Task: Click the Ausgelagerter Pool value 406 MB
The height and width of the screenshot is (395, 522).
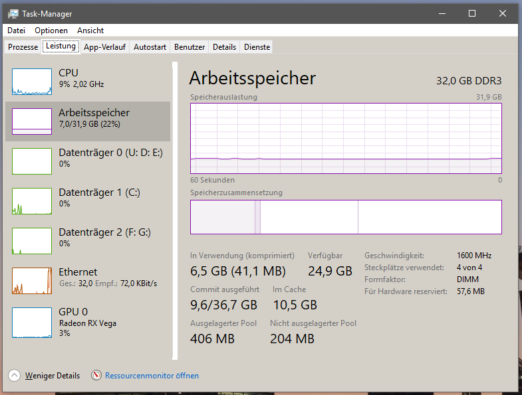Action: coord(212,339)
